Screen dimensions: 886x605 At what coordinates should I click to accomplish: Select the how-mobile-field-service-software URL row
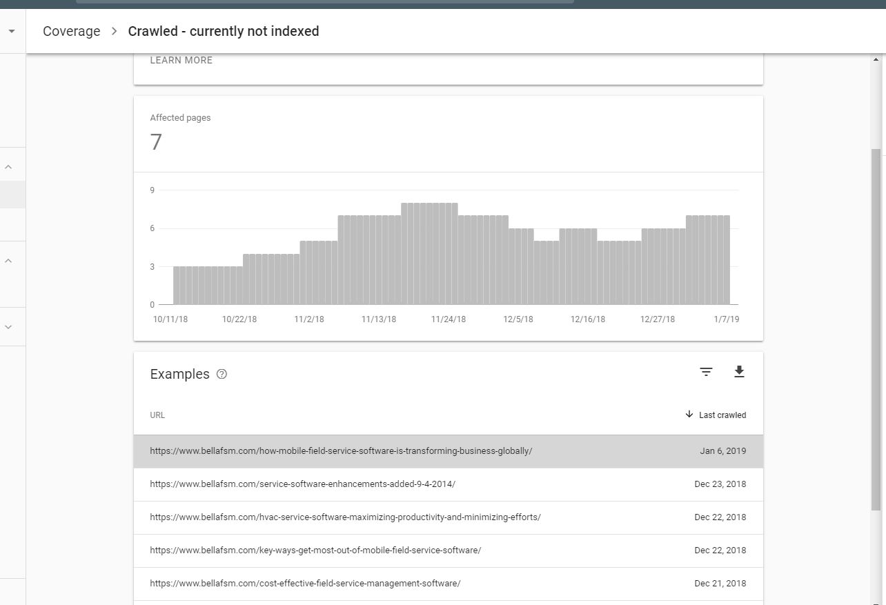pyautogui.click(x=449, y=451)
